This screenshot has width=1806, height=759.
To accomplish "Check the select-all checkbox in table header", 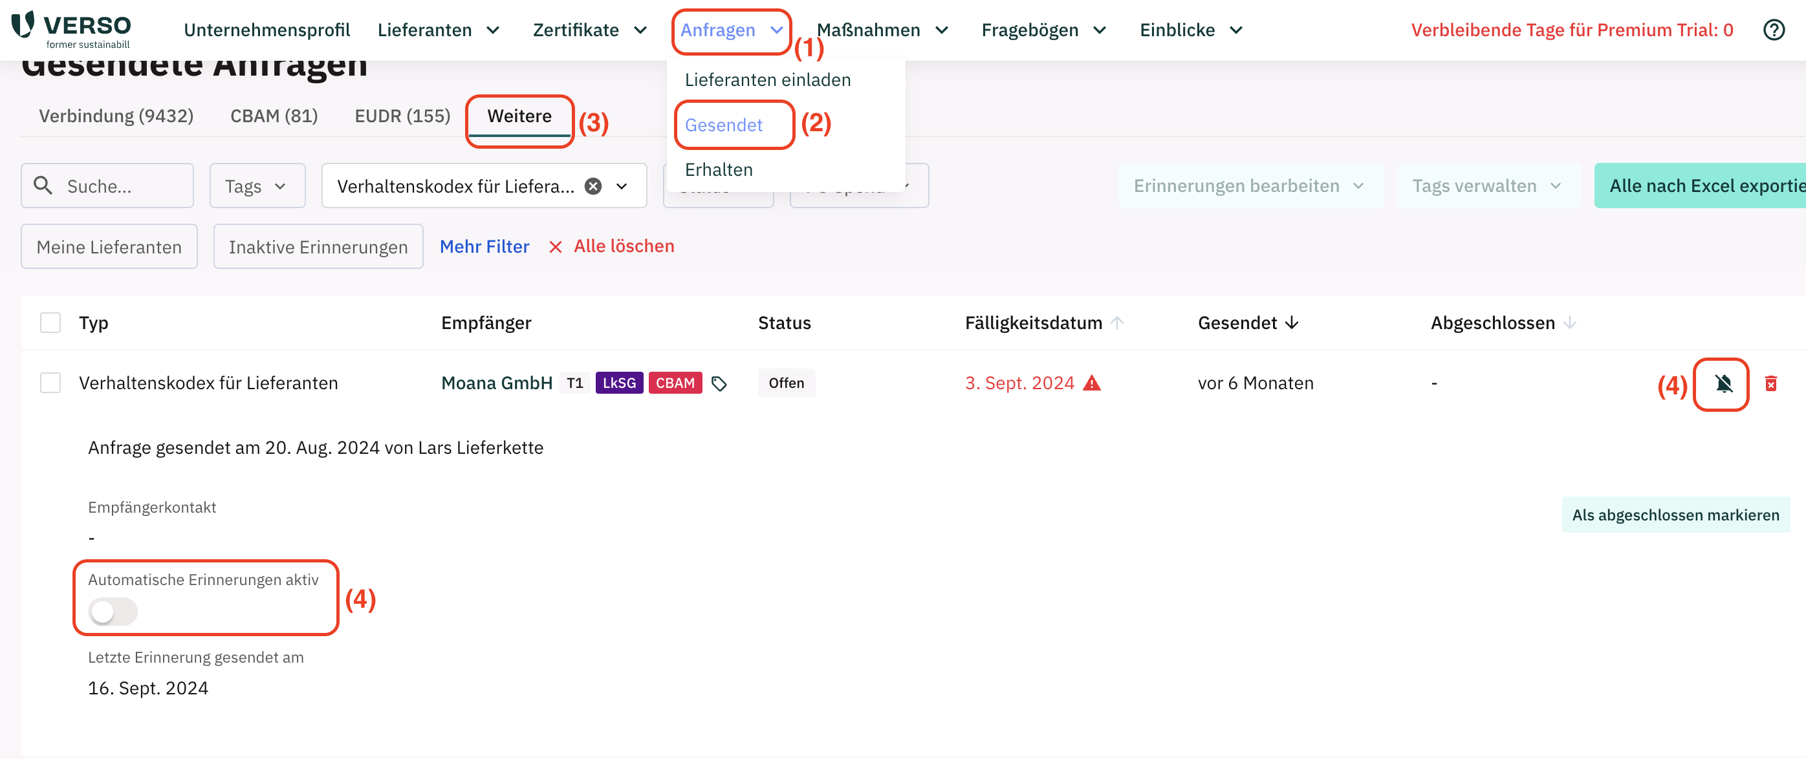I will coord(50,323).
